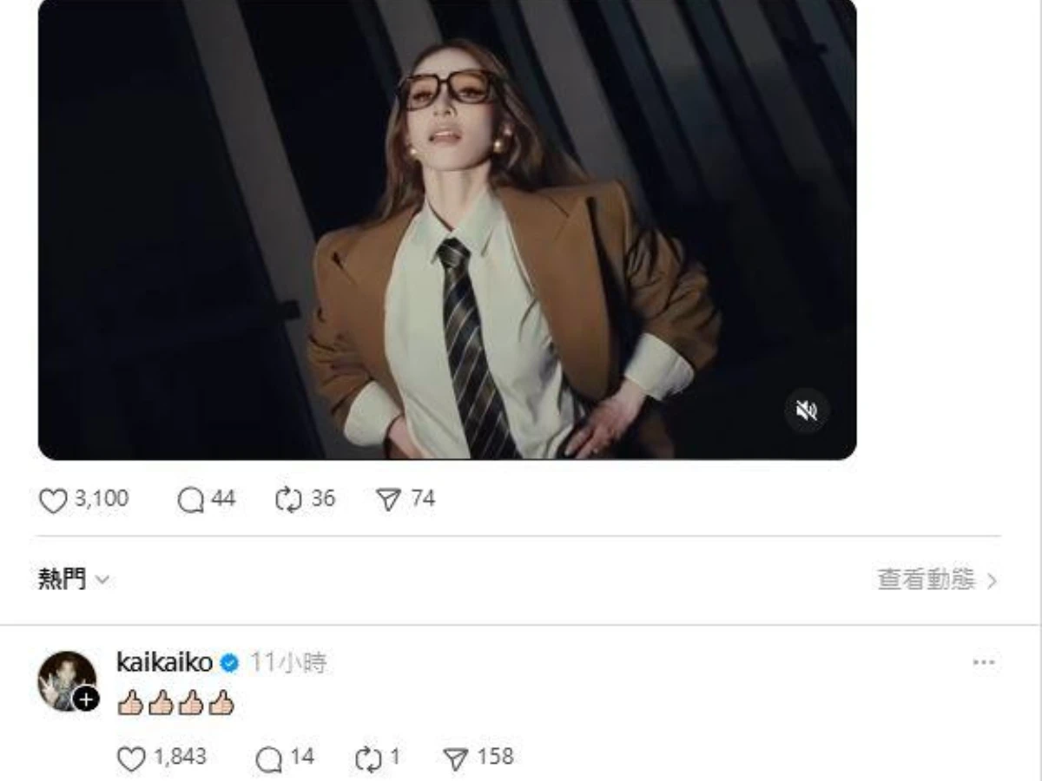Open the 11小時 timestamp of the comment

click(288, 663)
